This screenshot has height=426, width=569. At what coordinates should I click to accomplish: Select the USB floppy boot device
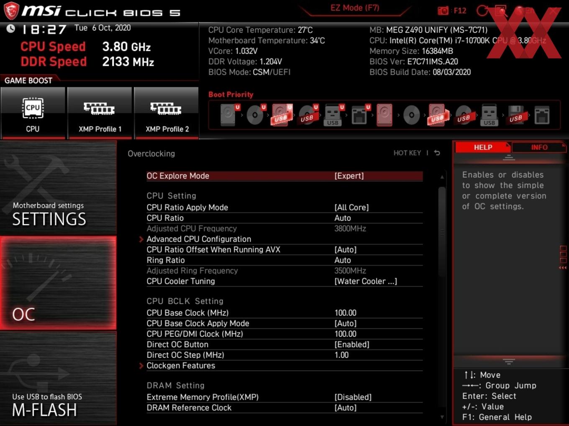(516, 115)
